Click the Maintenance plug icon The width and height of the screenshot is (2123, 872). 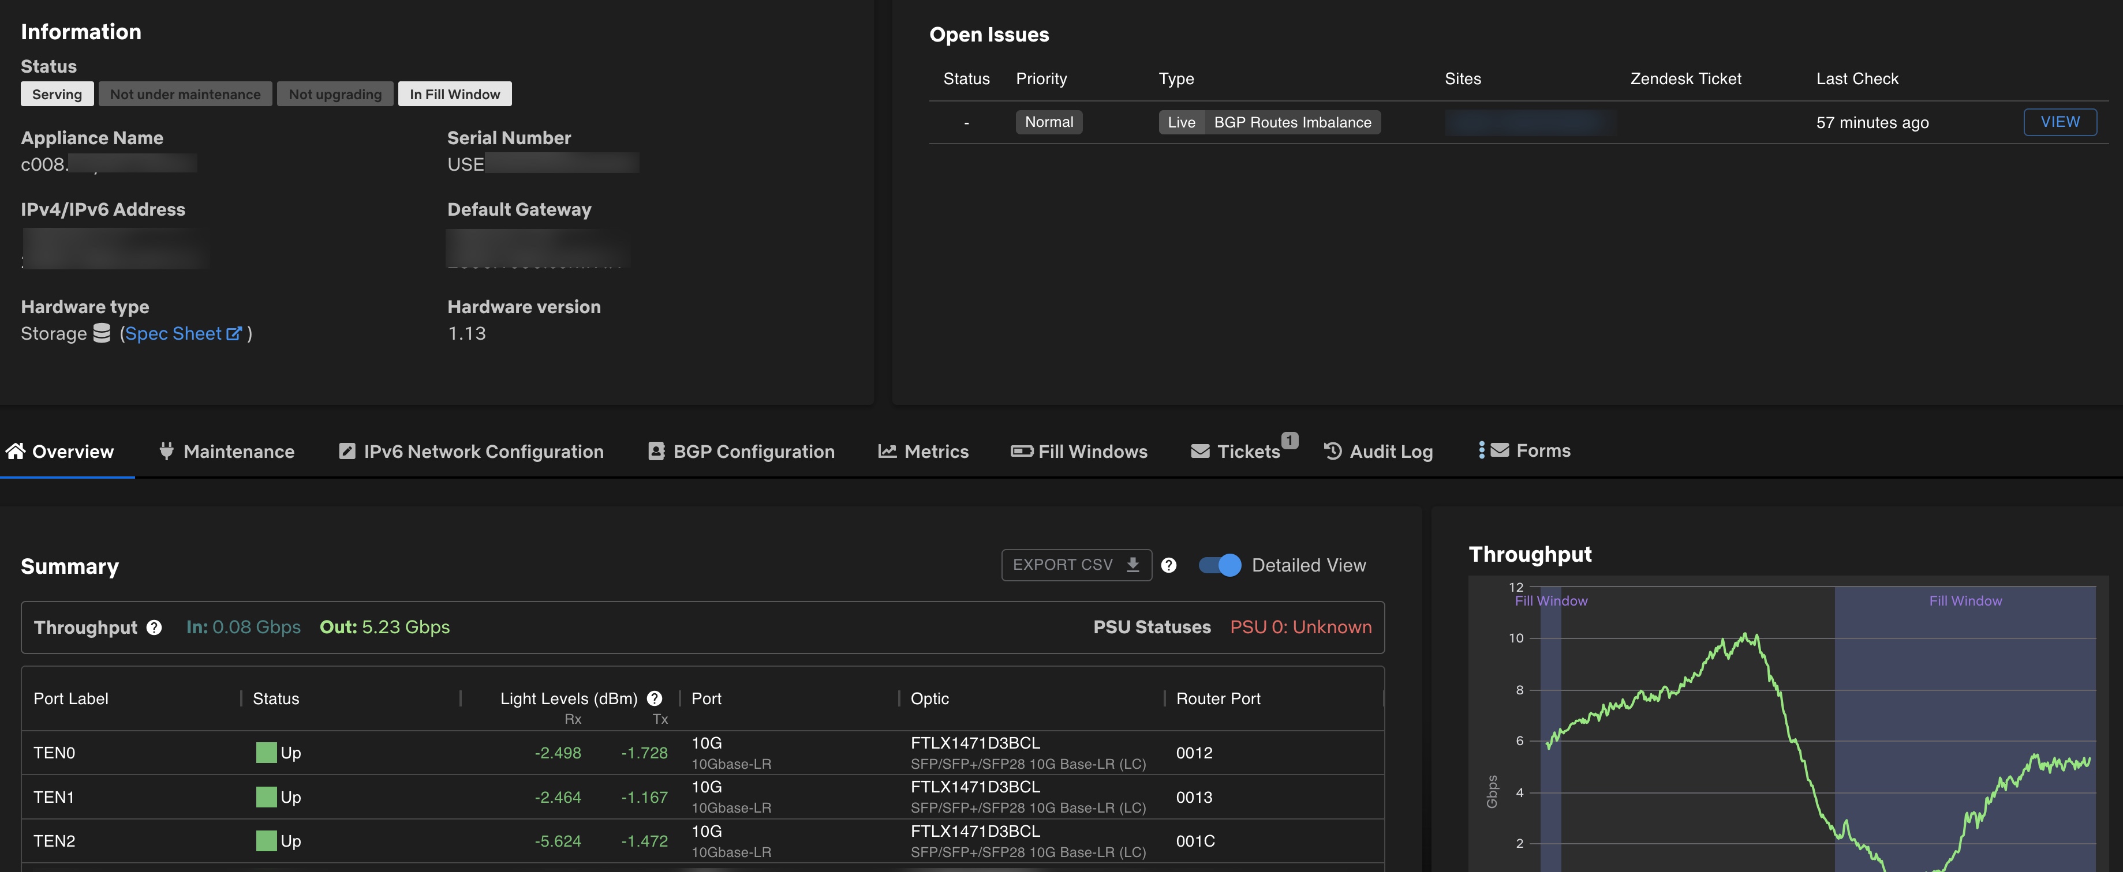(166, 450)
